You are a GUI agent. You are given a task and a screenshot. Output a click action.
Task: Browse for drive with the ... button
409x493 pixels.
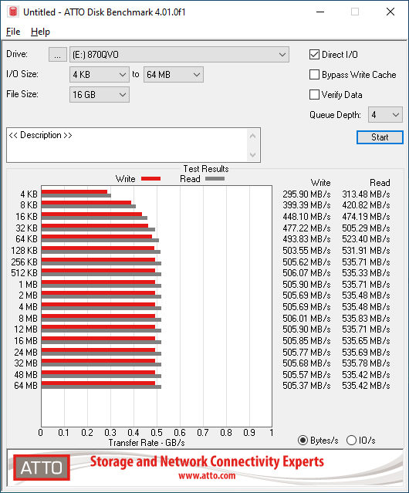[x=58, y=55]
